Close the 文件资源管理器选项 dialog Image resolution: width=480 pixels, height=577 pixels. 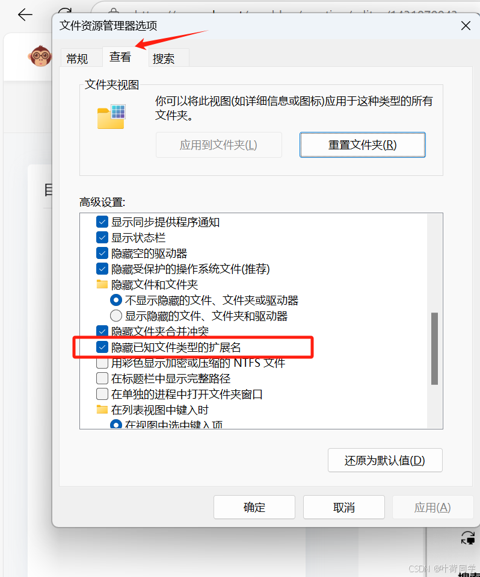coord(466,26)
